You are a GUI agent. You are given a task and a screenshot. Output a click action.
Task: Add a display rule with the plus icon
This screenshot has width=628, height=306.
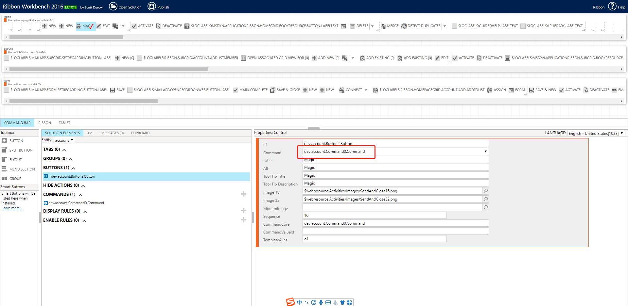click(x=244, y=211)
